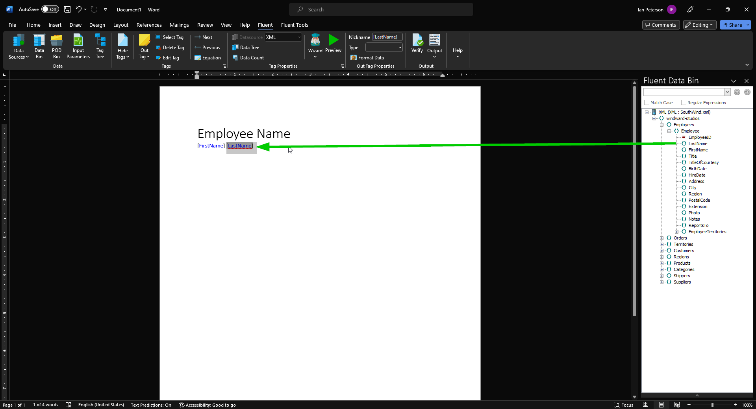The image size is (756, 409).
Task: Click the title bar Search box
Action: 381,9
